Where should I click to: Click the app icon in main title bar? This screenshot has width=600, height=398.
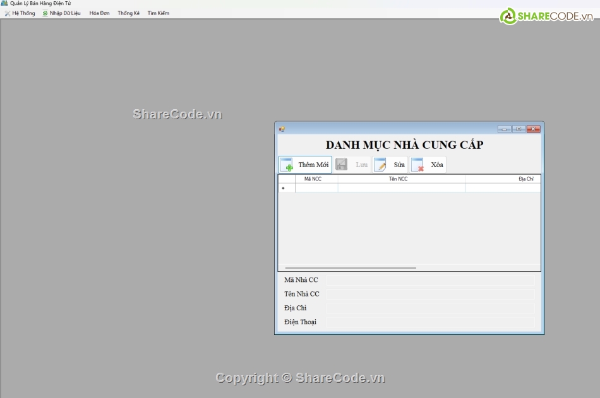[x=4, y=3]
